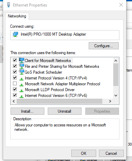Select "Internet Protocol Version 6 (TCP/IPv6)" item
132x161 pixels.
tap(56, 96)
